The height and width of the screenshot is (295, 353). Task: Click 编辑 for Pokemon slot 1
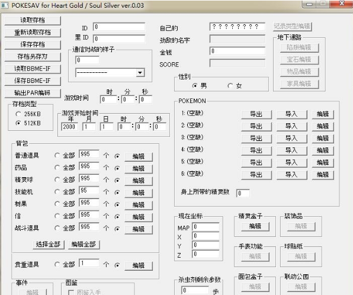(x=323, y=114)
